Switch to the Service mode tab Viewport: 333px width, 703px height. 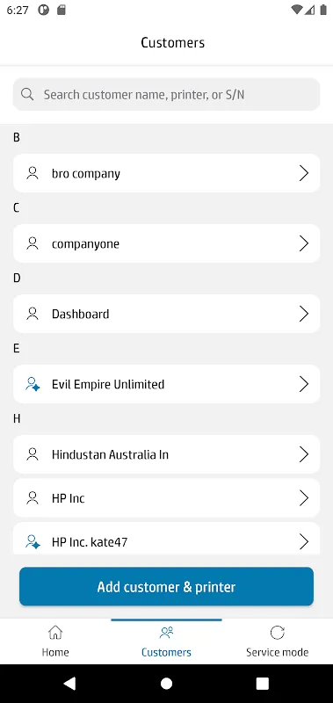click(x=278, y=641)
